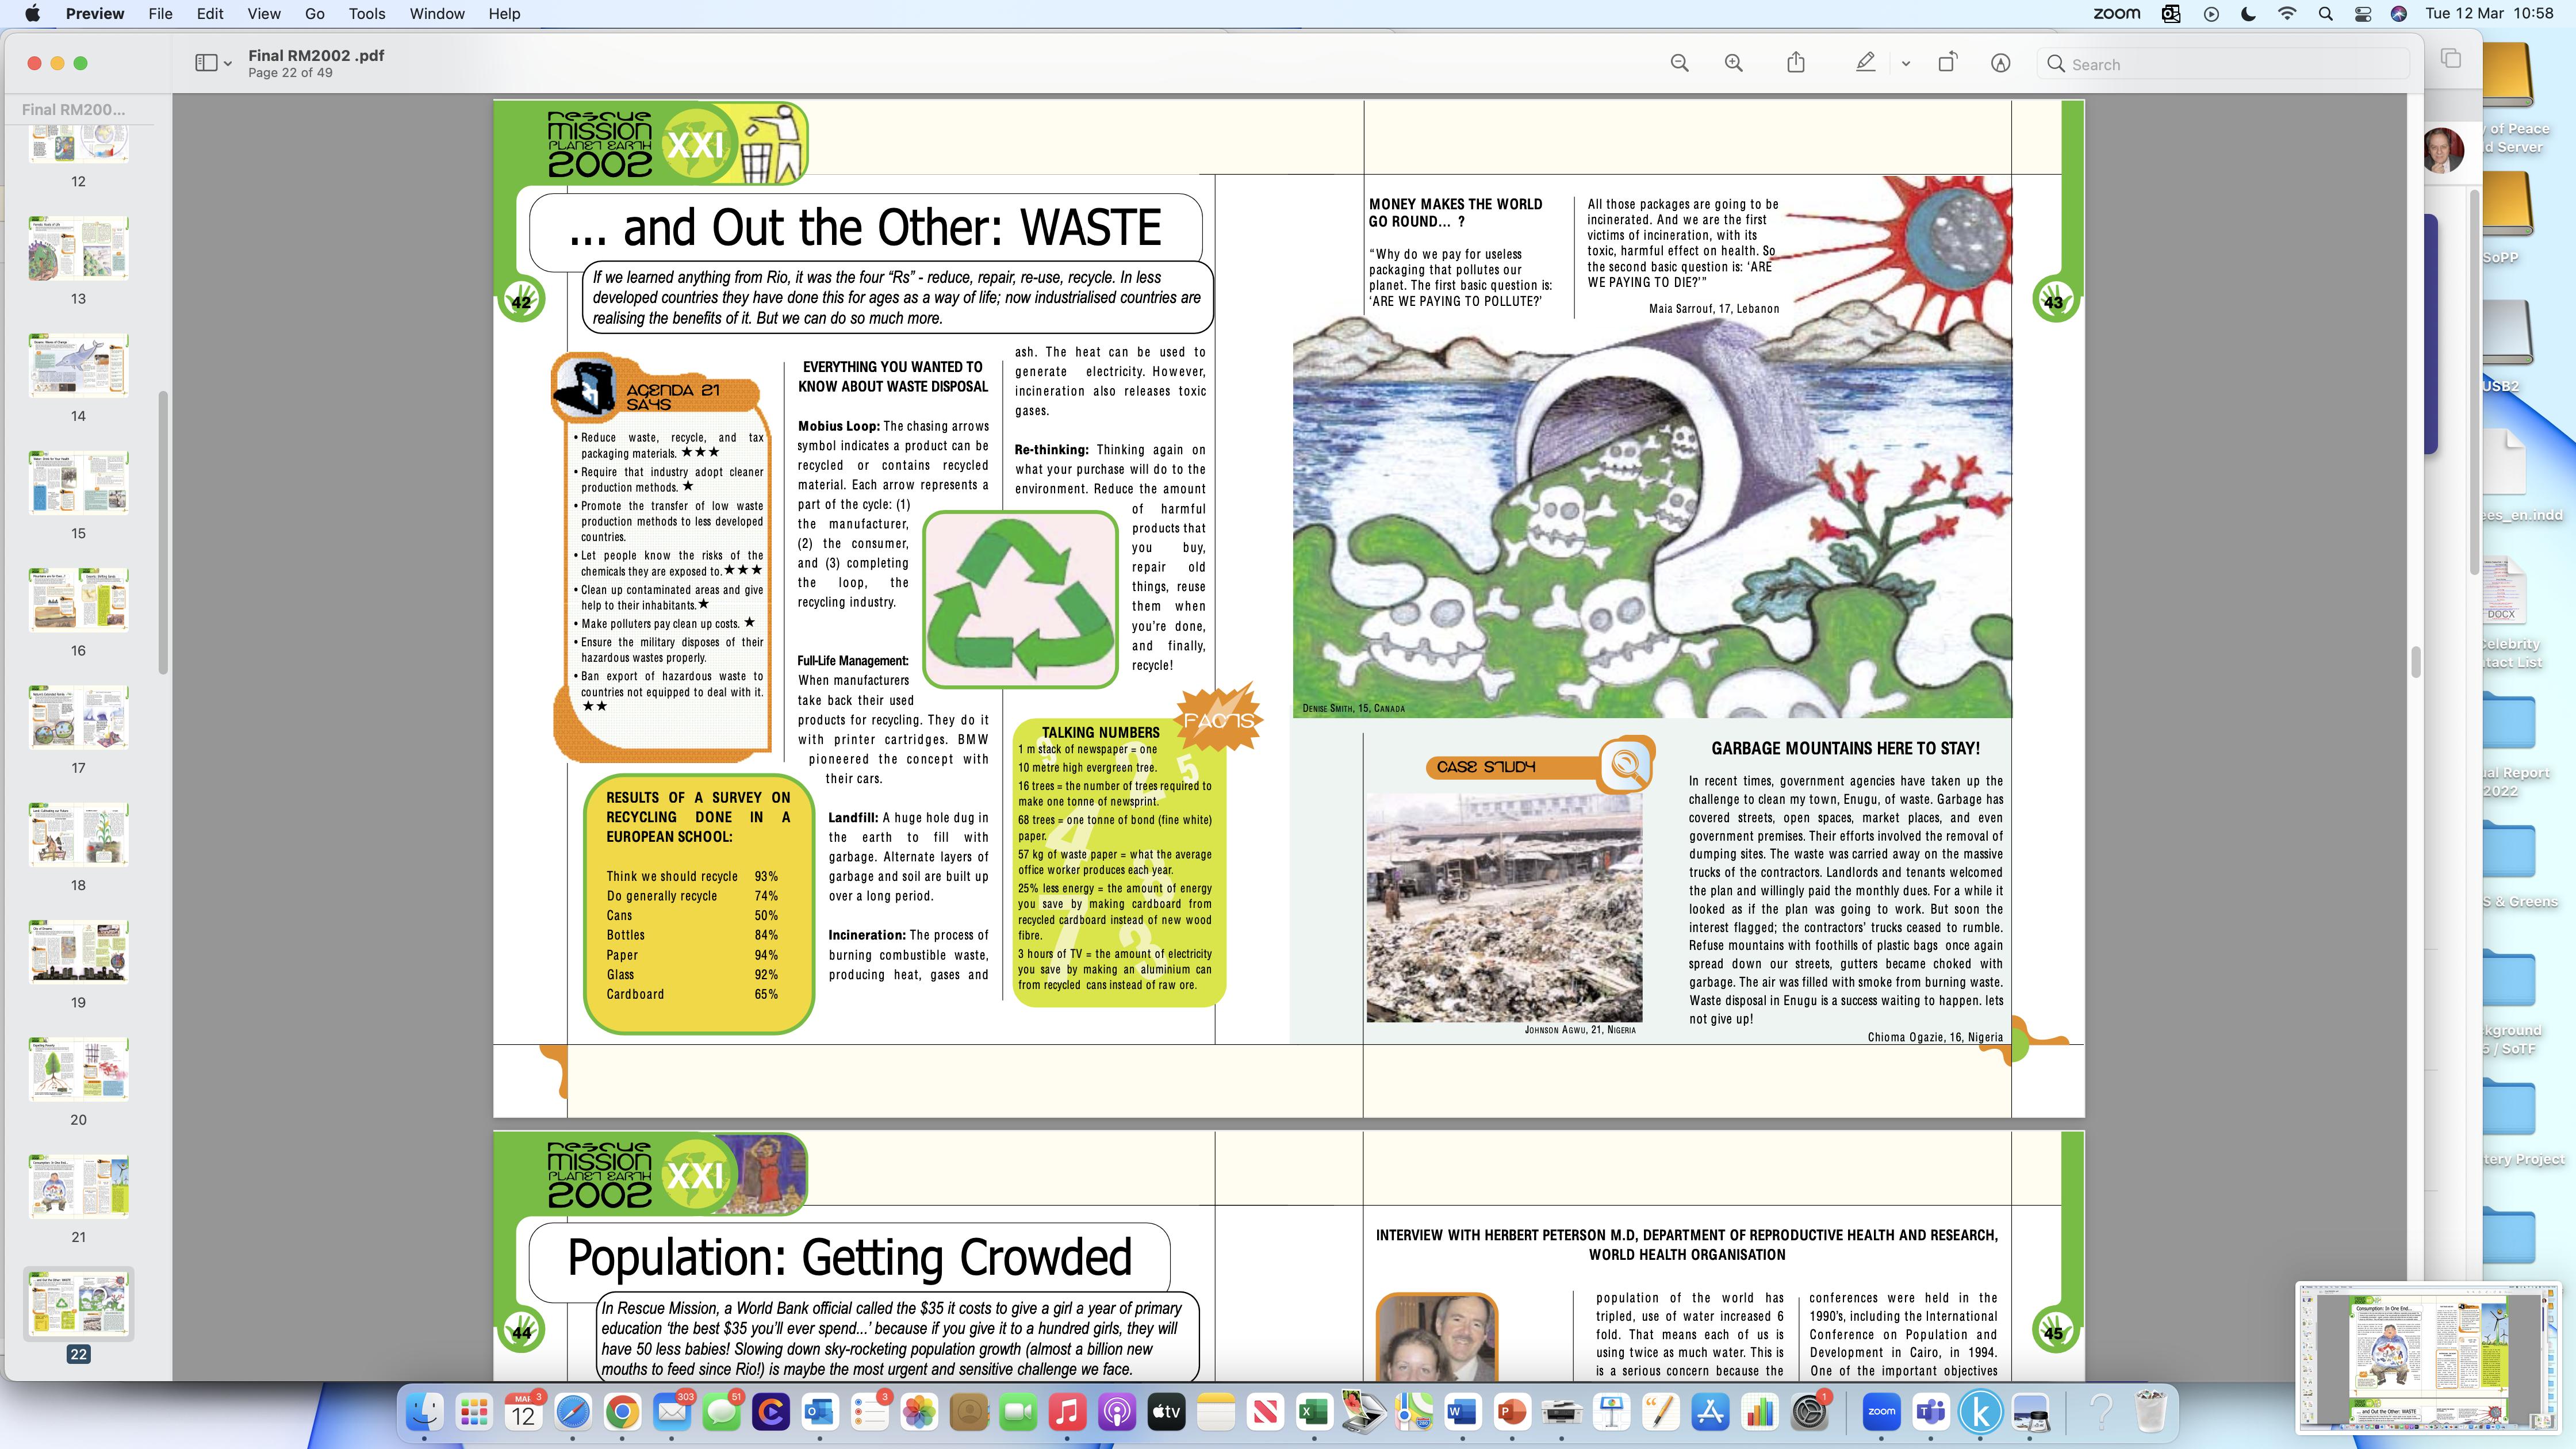This screenshot has width=2576, height=1449.
Task: Open the Markup tool dropdown arrow
Action: tap(1906, 64)
